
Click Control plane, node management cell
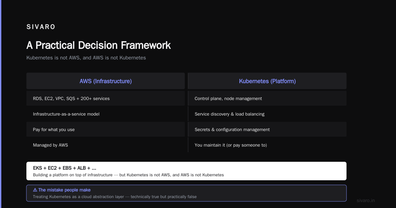(267, 98)
